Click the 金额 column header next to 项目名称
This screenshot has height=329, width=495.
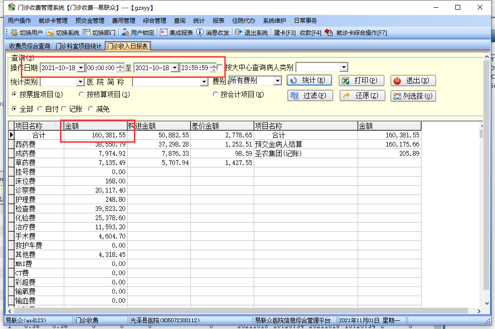point(96,126)
